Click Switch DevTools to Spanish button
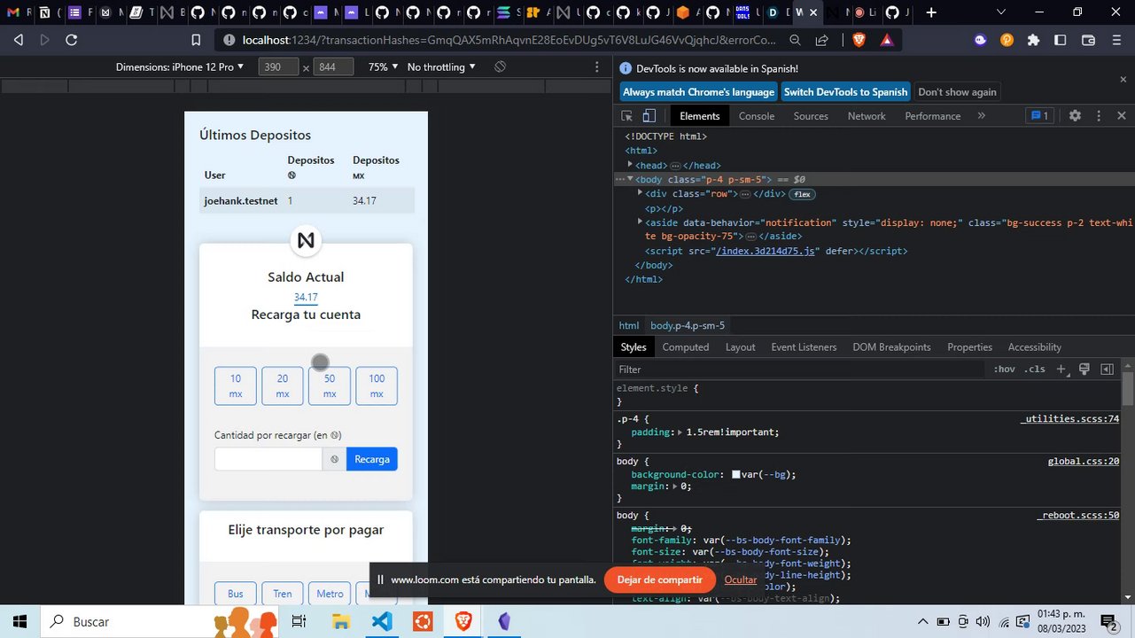The height and width of the screenshot is (638, 1135). [845, 92]
